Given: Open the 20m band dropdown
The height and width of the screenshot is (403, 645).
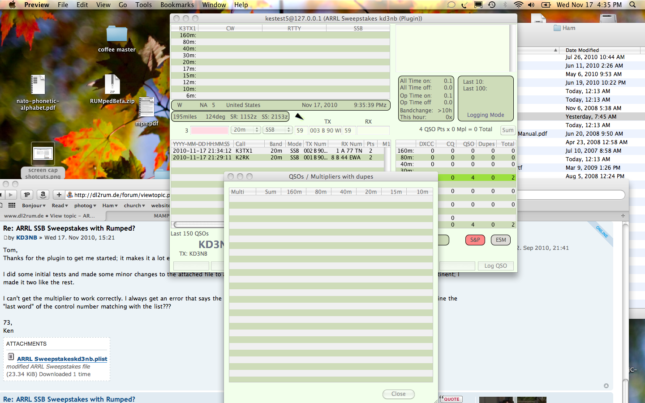Looking at the screenshot, I should pyautogui.click(x=246, y=130).
